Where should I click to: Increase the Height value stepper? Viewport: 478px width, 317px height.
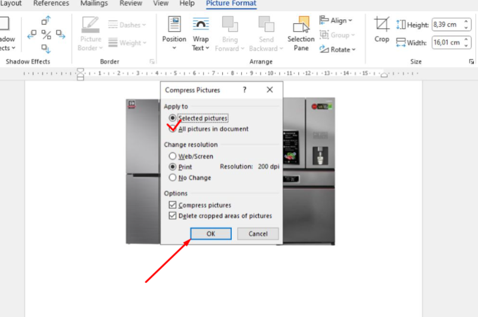point(466,22)
